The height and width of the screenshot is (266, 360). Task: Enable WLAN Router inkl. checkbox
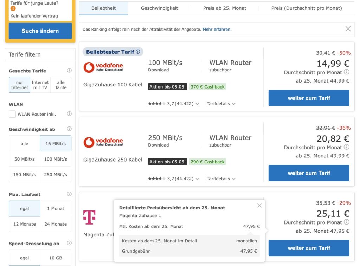coord(12,114)
